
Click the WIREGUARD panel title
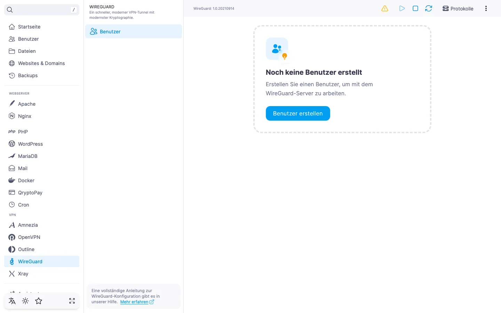pos(102,7)
